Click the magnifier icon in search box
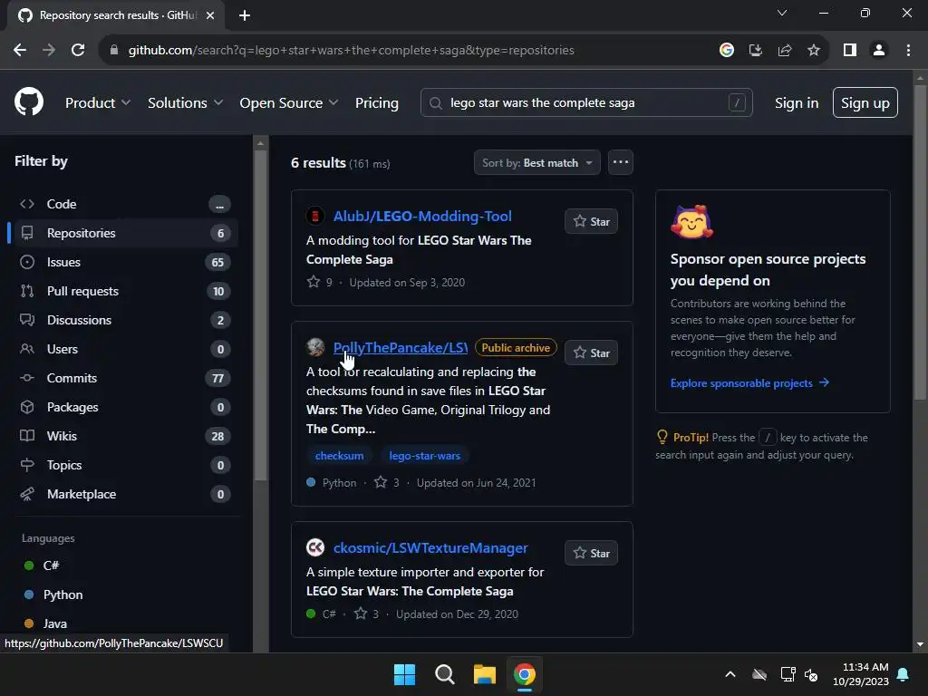The width and height of the screenshot is (928, 696). [x=436, y=103]
